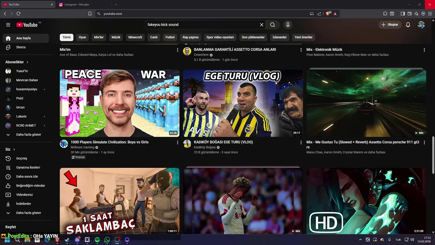The image size is (435, 245).
Task: Select the Oyun filter chip
Action: [x=83, y=37]
